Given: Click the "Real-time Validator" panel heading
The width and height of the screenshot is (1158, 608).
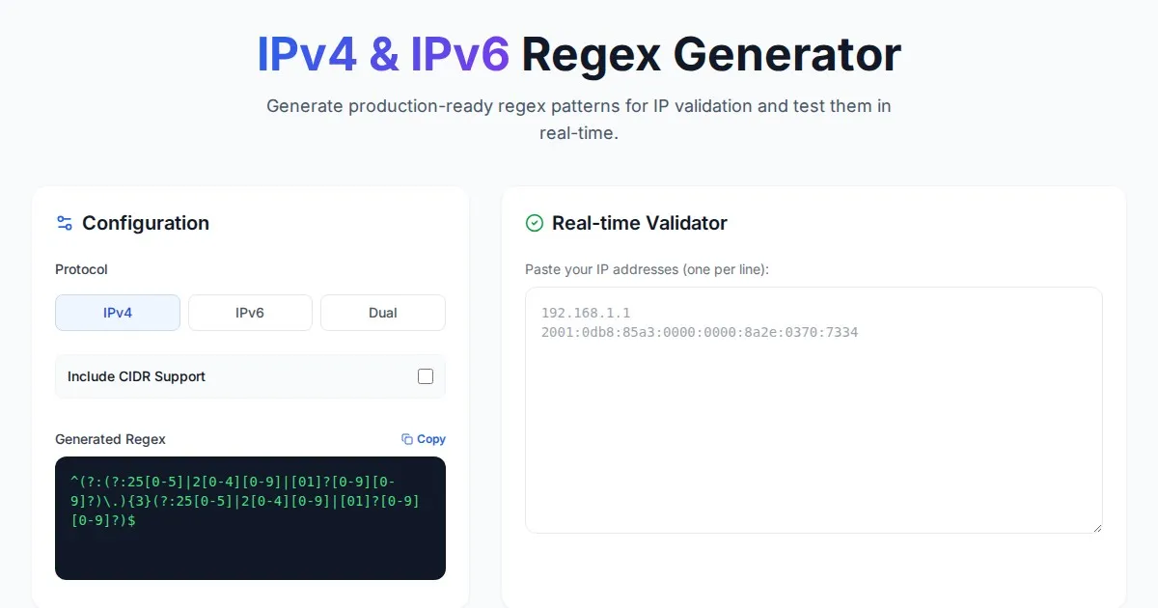Looking at the screenshot, I should point(640,223).
